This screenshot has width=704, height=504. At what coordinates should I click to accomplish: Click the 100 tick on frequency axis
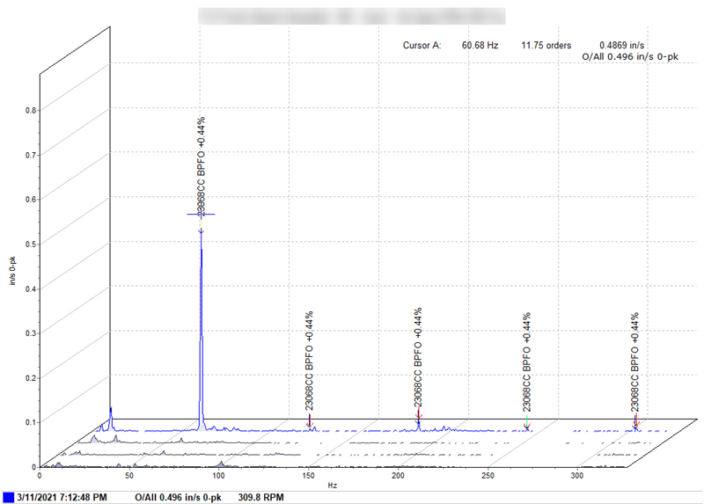click(218, 475)
